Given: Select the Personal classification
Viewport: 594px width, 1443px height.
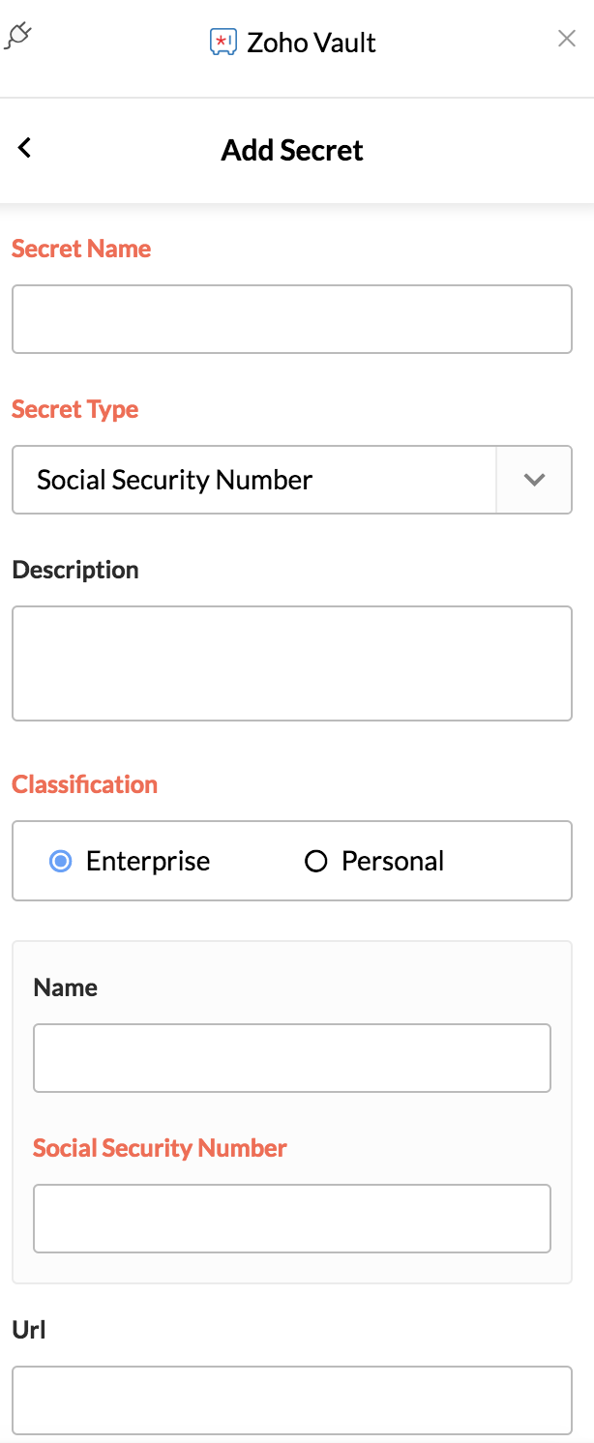Looking at the screenshot, I should coord(374,861).
